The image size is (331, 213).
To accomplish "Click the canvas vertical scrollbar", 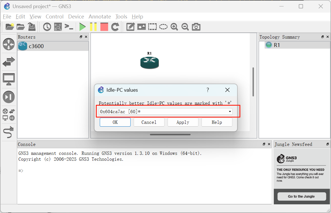I will (x=253, y=82).
